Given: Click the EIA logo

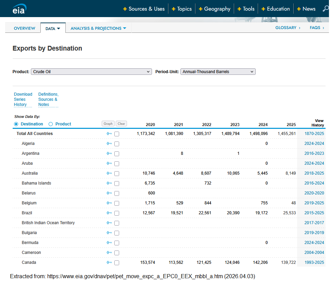Looking at the screenshot, I should tap(19, 9).
